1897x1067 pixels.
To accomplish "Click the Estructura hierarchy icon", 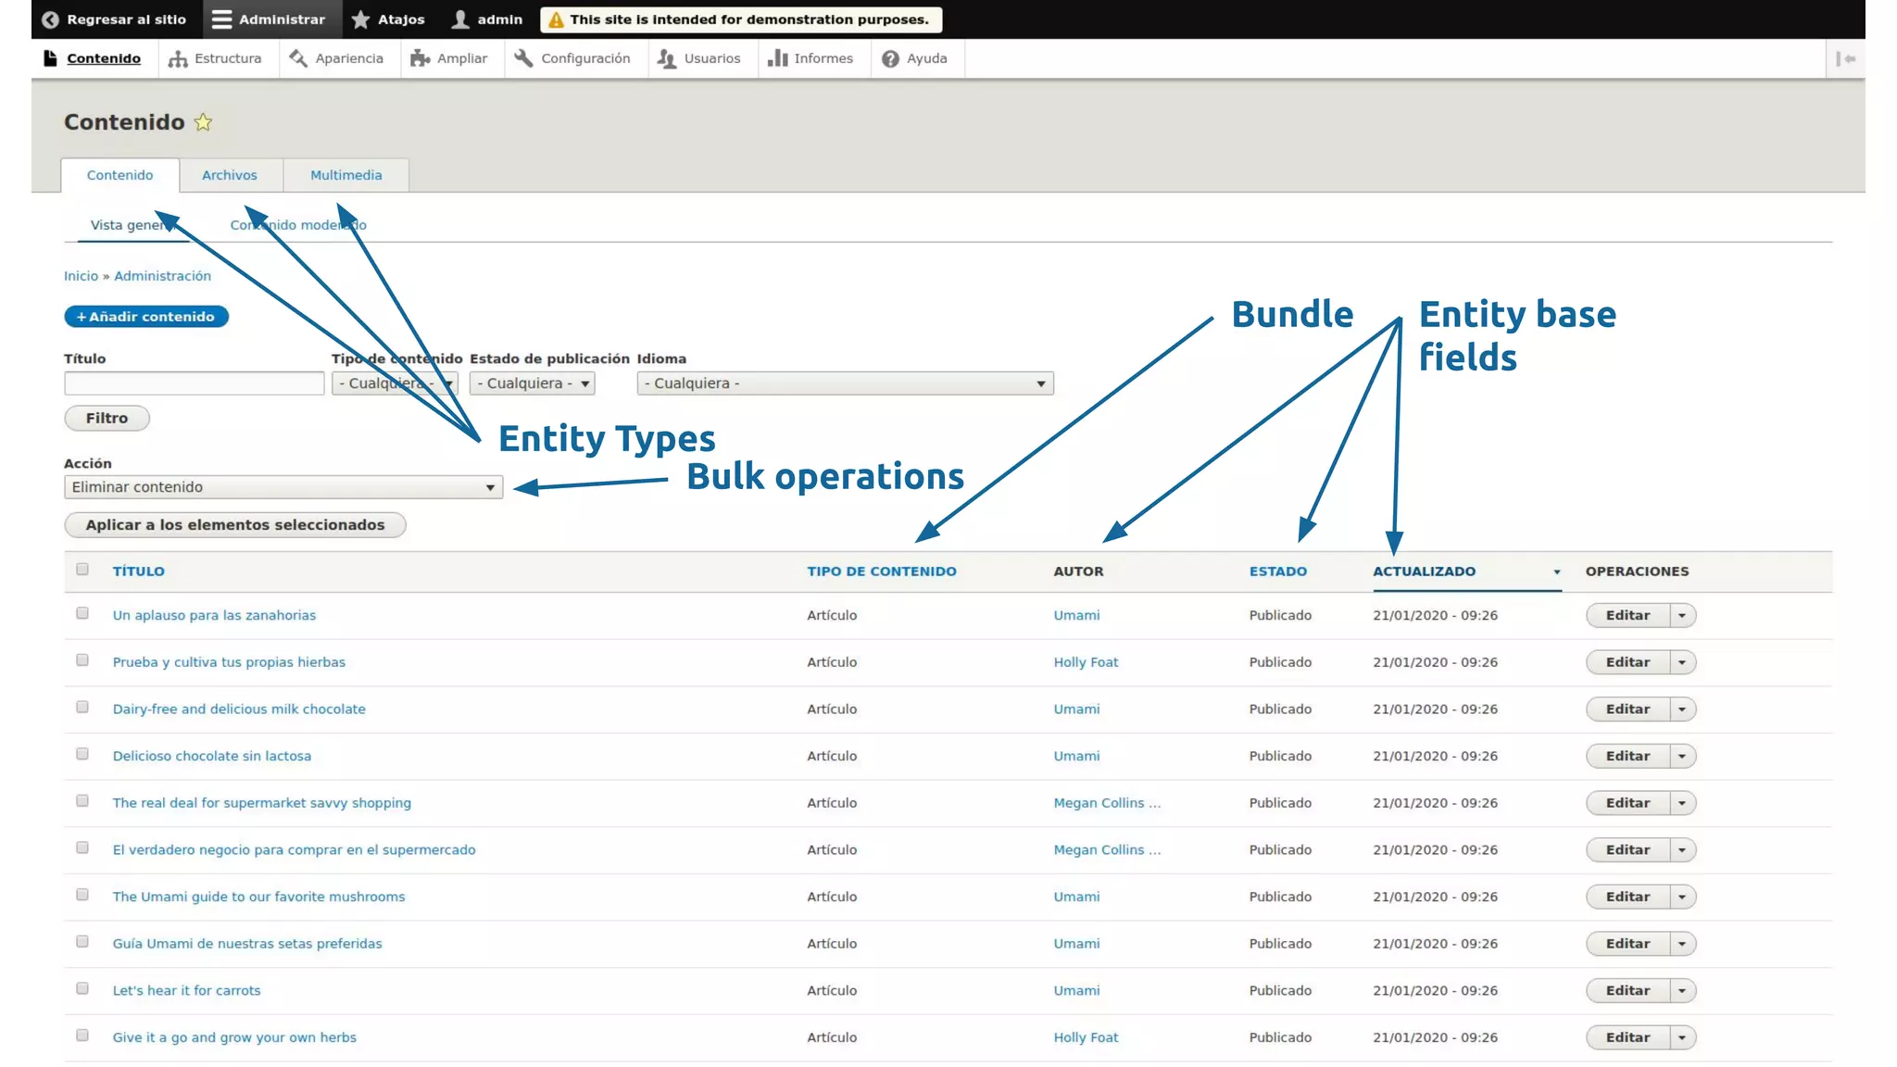I will click(x=178, y=59).
